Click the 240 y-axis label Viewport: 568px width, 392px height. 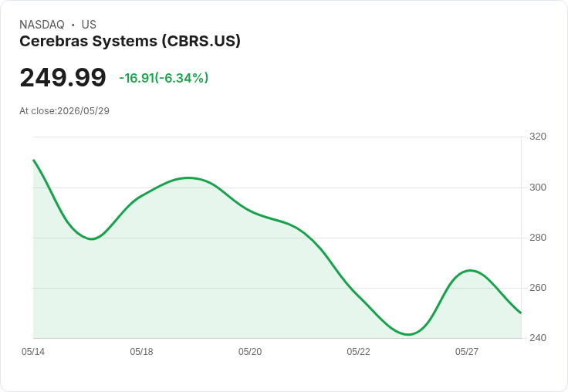538,338
